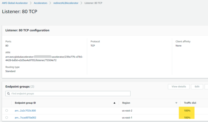The width and height of the screenshot is (208, 122).
Task: Click the breadcrumb chevron after Accelerators
Action: [x=50, y=3]
